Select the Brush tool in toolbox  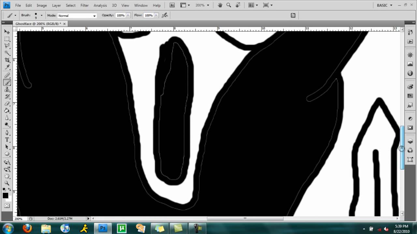tap(7, 83)
